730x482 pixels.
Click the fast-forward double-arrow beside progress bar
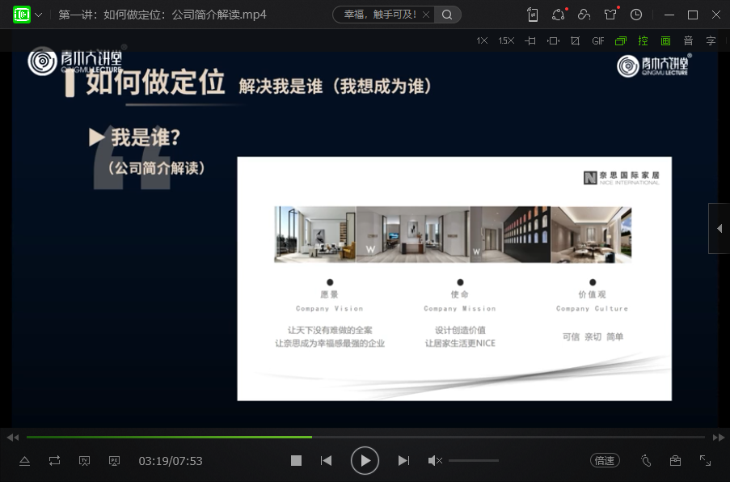[x=719, y=438]
